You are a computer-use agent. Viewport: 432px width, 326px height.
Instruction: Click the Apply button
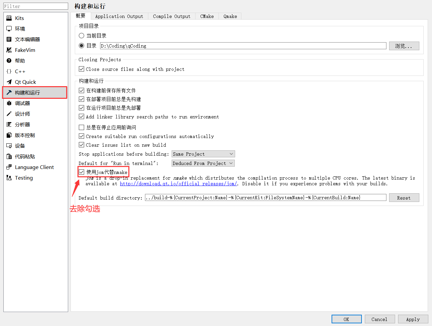(413, 319)
